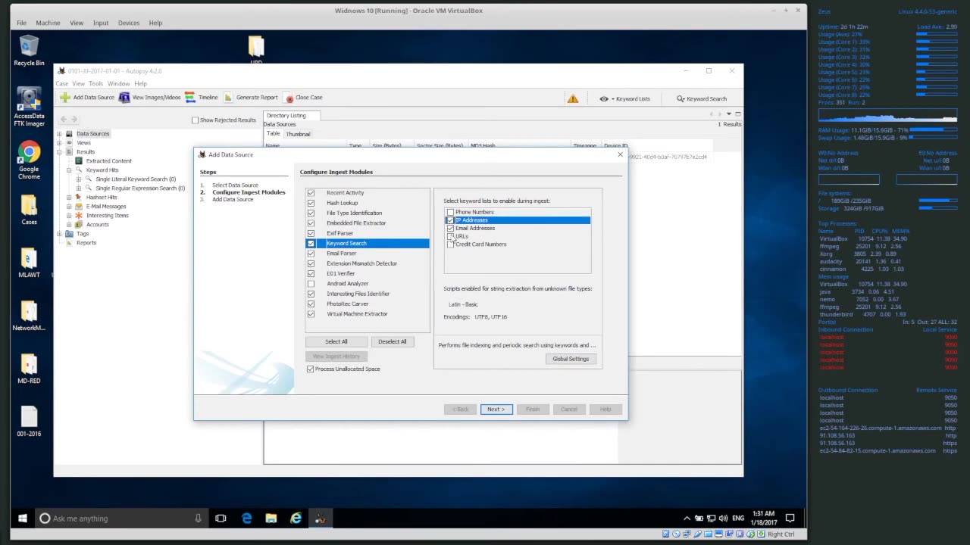Enable the Android Analyzer module checkbox
Screen dimensions: 970x545
(311, 284)
